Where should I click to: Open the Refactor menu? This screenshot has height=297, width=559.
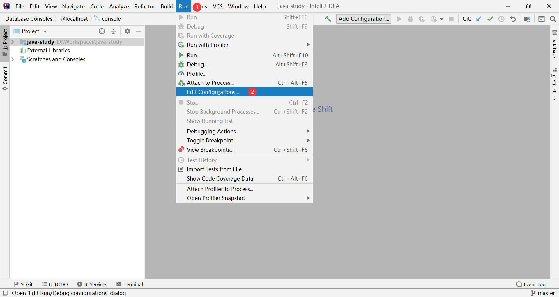coord(144,6)
